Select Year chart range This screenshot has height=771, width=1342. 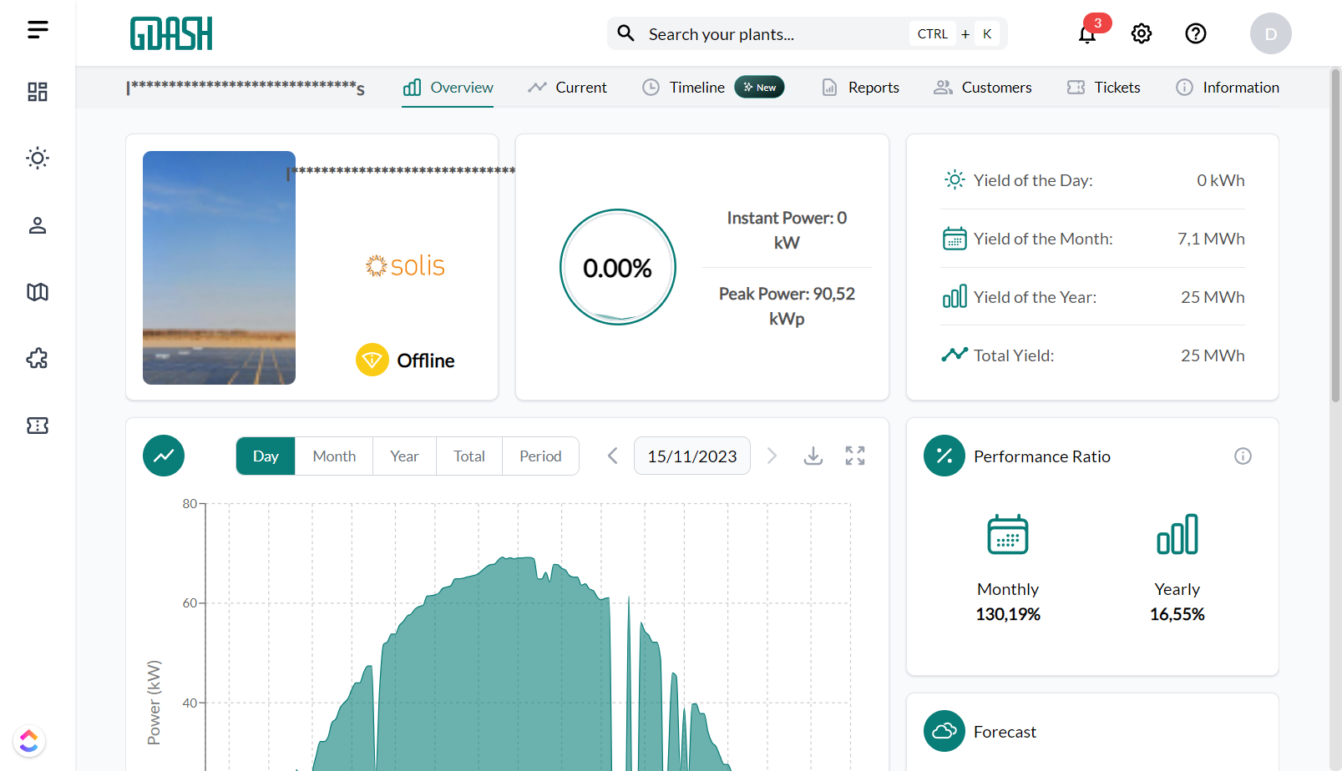pyautogui.click(x=404, y=456)
